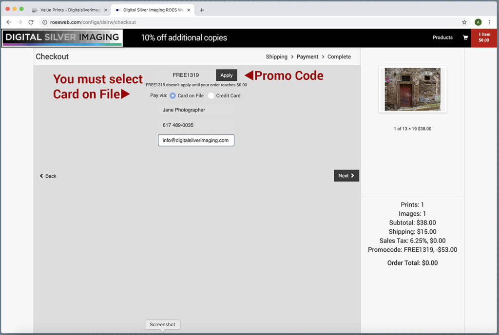Click the Jane Photographer name field
Viewport: 499px width, 335px height.
(x=196, y=110)
